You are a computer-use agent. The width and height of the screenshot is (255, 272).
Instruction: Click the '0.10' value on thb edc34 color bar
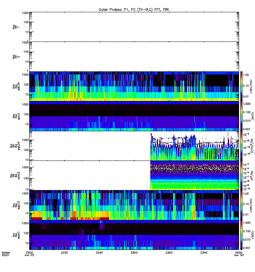click(x=246, y=86)
